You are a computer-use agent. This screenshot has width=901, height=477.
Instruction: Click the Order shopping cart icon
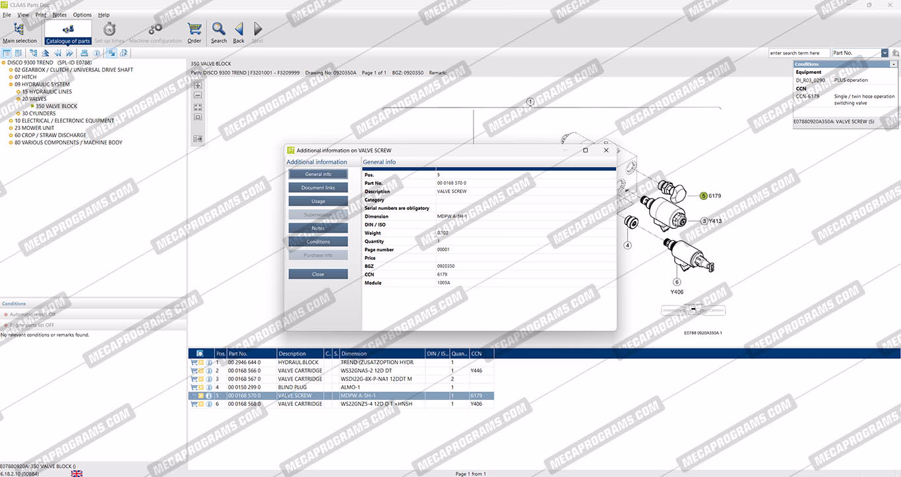(x=194, y=32)
